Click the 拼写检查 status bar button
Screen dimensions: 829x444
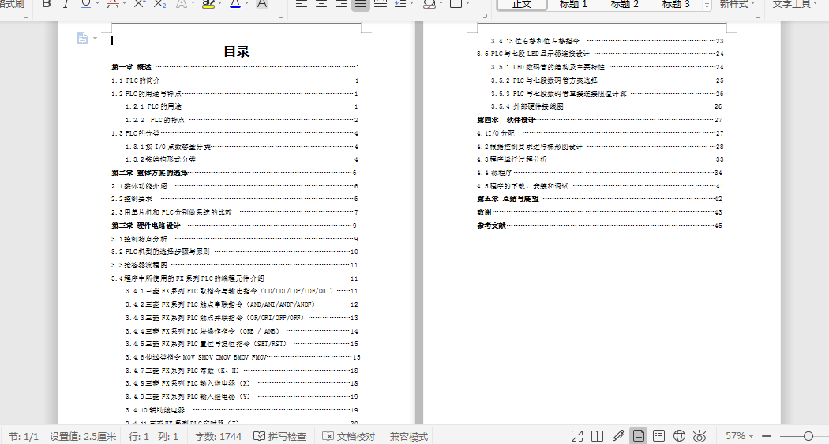(x=280, y=436)
